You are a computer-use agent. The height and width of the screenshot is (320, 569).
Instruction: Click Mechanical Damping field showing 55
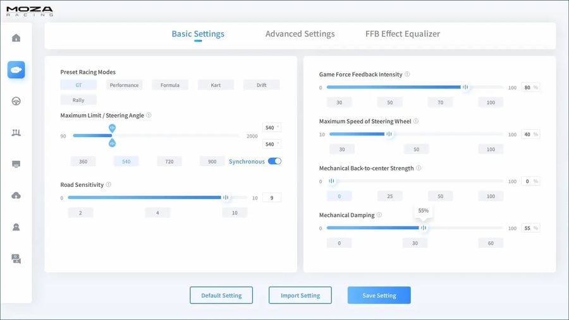(530, 228)
